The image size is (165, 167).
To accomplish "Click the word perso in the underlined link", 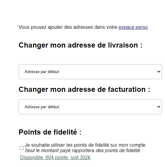I will (x=142, y=27).
